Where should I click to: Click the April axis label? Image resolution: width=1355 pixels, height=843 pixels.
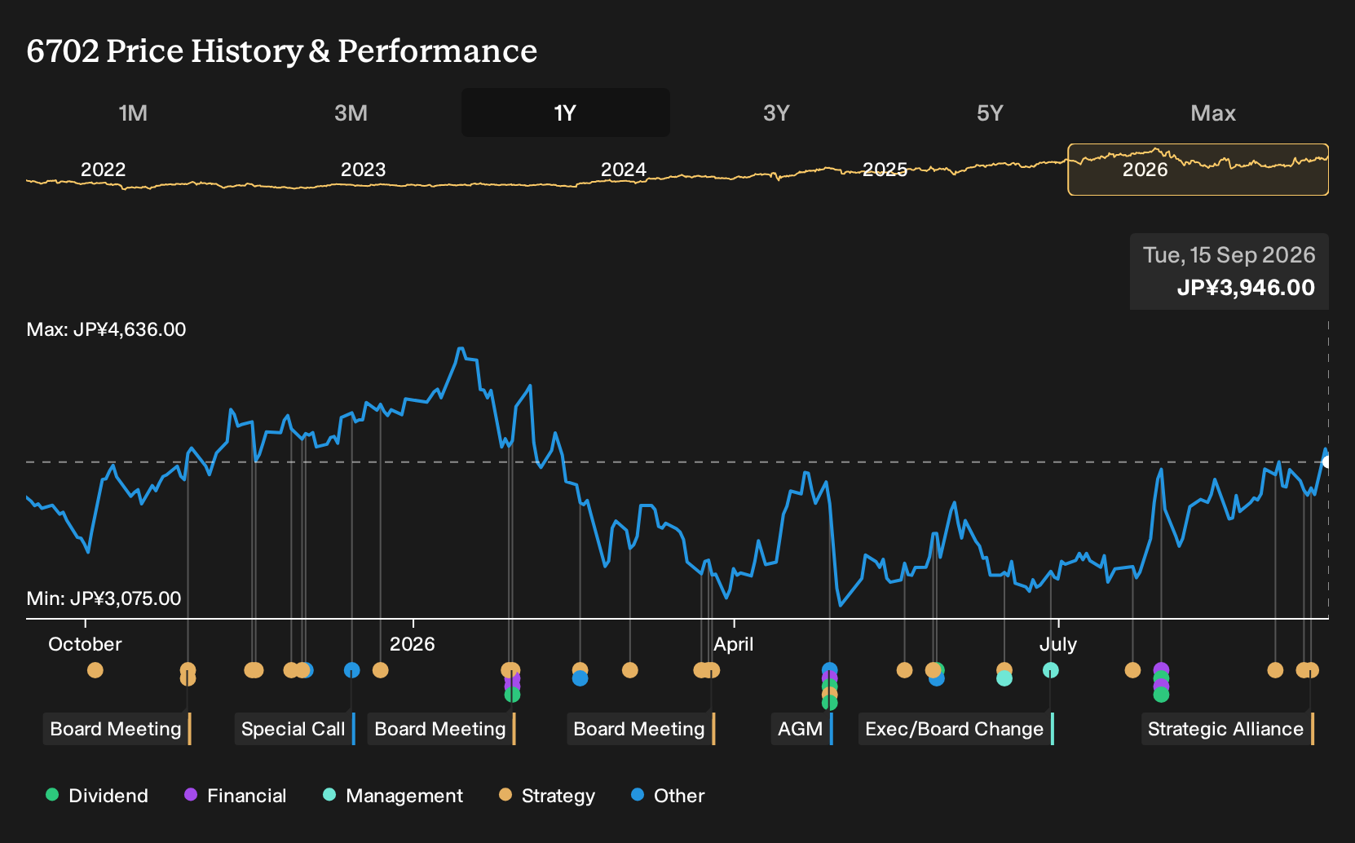click(x=734, y=644)
